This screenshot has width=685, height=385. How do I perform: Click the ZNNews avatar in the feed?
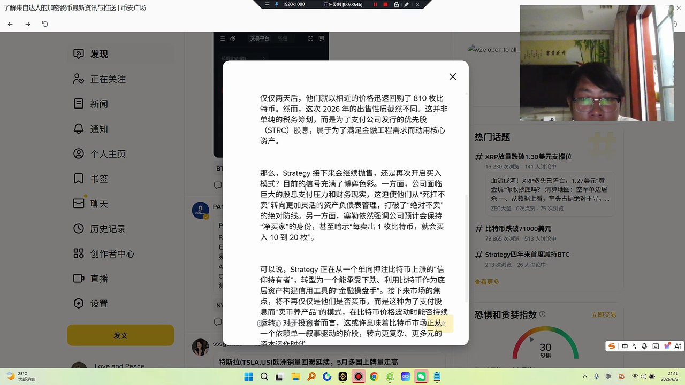(200, 210)
